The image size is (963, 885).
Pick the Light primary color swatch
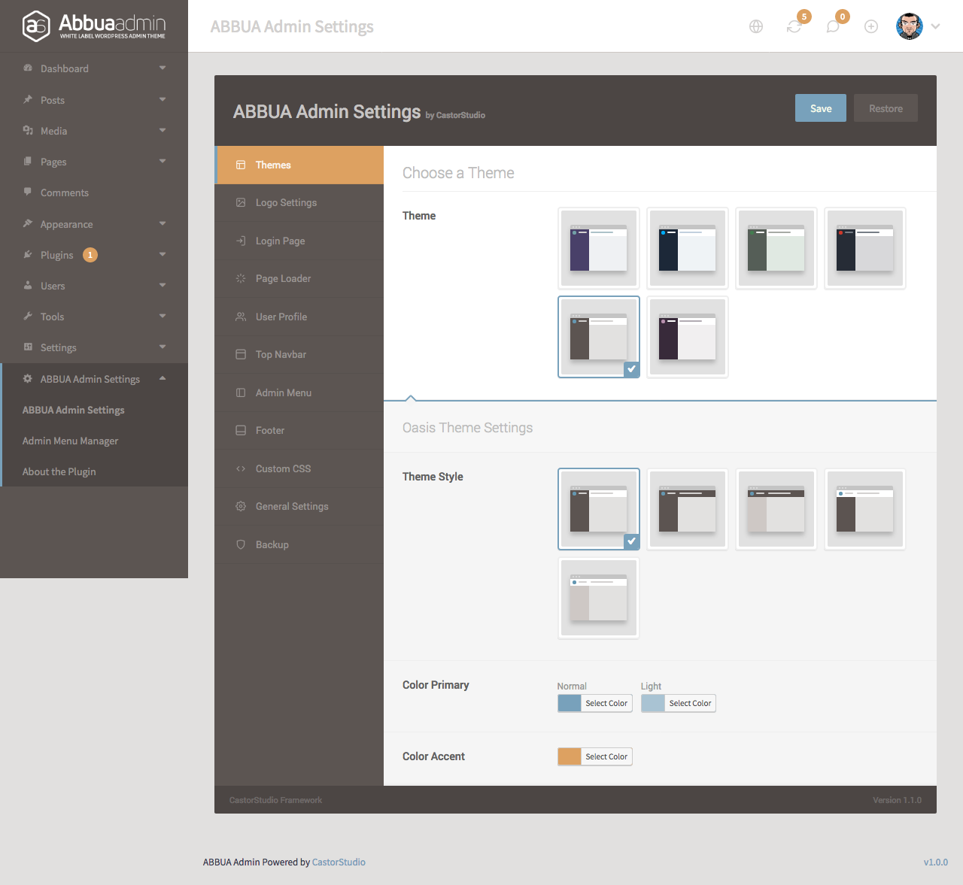click(x=653, y=703)
